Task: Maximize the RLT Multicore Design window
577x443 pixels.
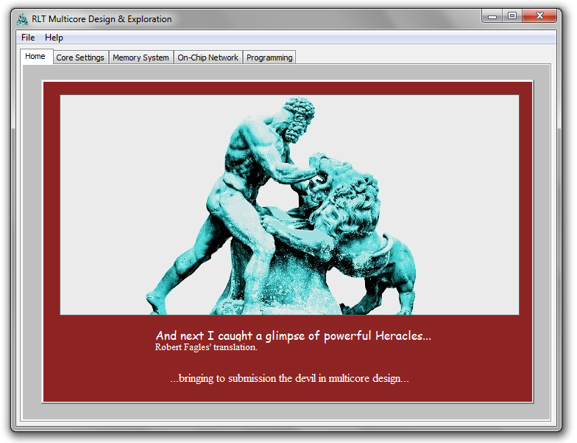Action: click(x=512, y=16)
